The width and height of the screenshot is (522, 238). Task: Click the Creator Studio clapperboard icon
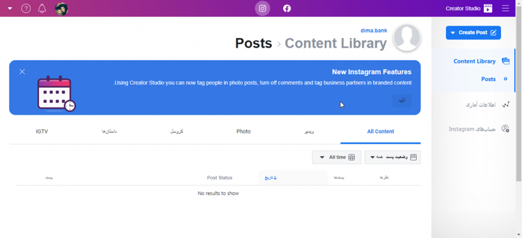pyautogui.click(x=488, y=8)
